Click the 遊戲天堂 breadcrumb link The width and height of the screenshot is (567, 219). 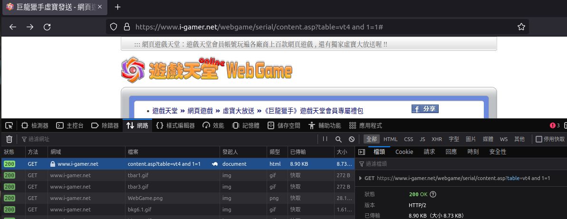[x=165, y=111]
